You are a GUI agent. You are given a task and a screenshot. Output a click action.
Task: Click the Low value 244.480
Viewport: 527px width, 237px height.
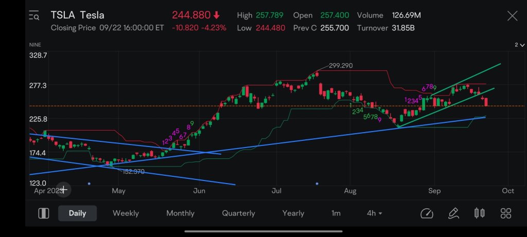(x=271, y=28)
